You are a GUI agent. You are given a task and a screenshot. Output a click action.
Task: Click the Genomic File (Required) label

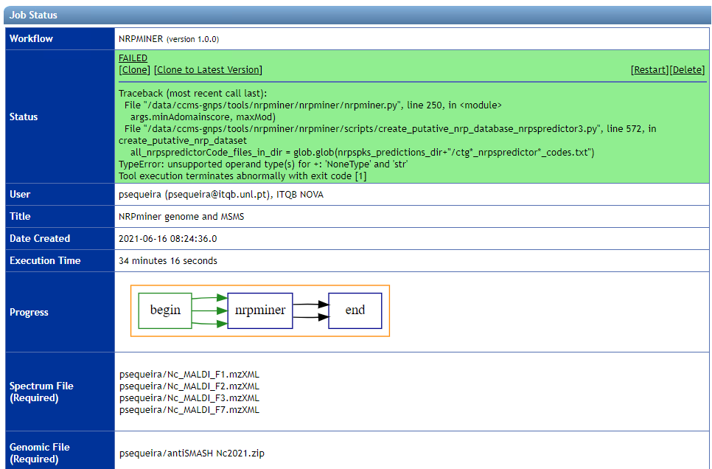click(x=40, y=453)
